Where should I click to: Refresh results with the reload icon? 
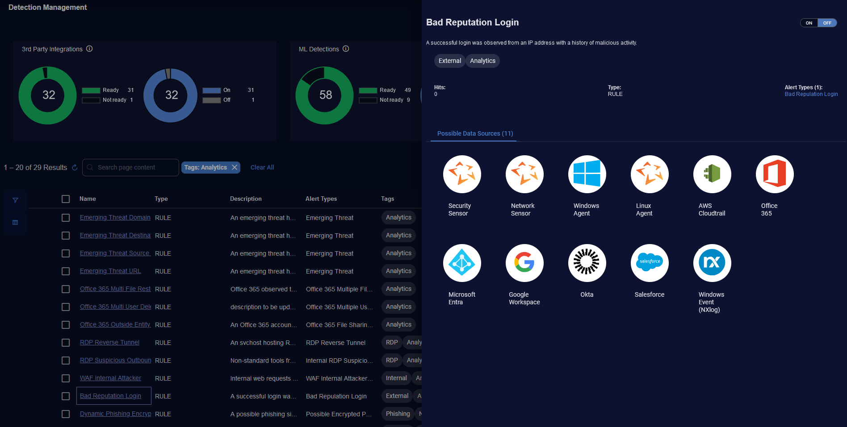[75, 167]
